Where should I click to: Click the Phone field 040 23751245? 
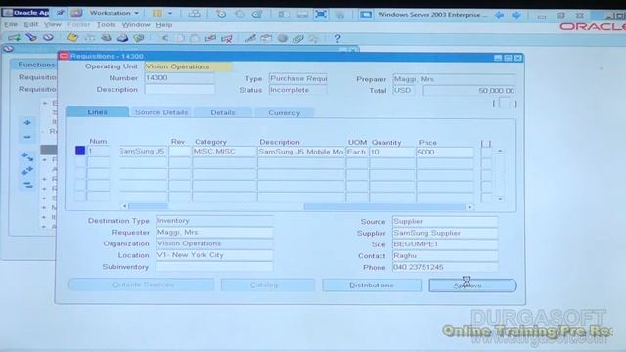445,267
